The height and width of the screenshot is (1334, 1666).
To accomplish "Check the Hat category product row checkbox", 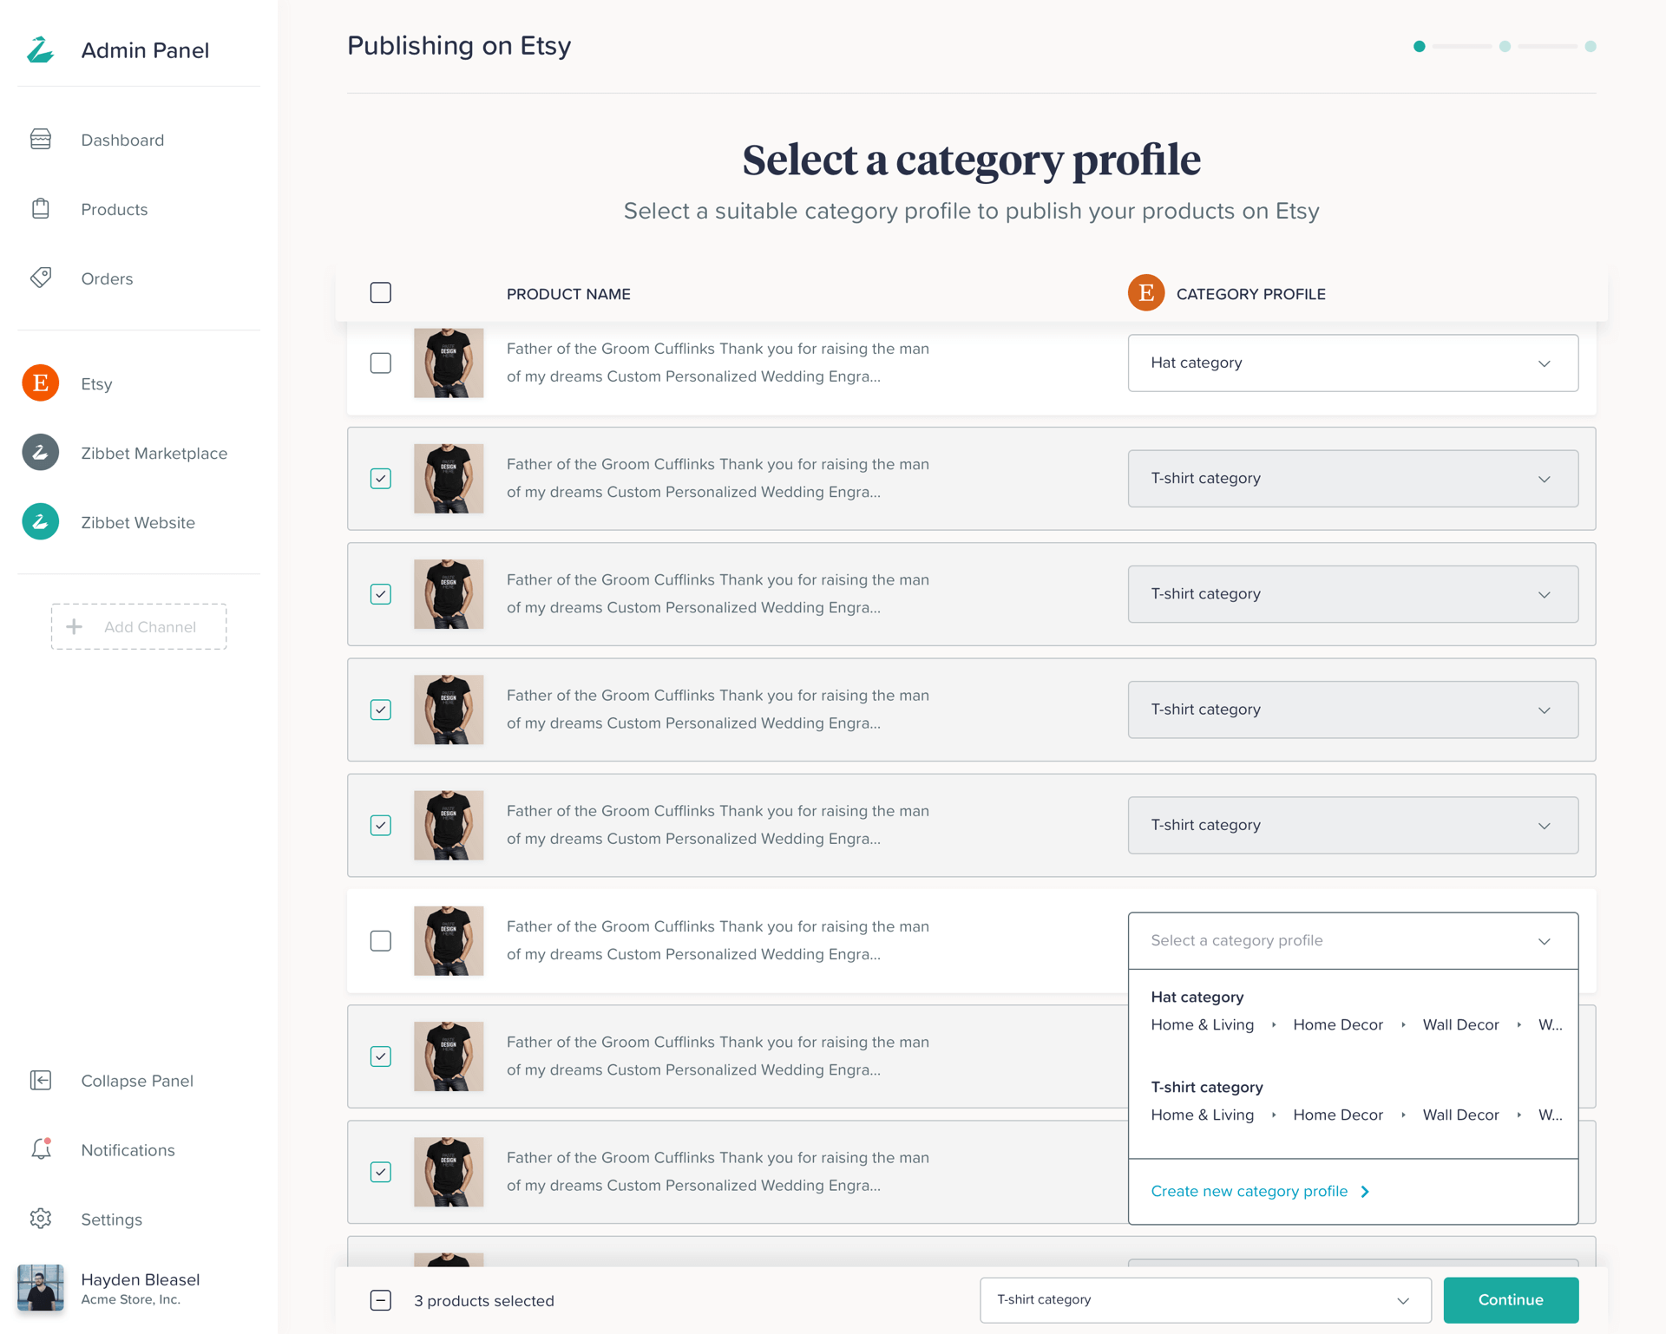I will pos(381,363).
